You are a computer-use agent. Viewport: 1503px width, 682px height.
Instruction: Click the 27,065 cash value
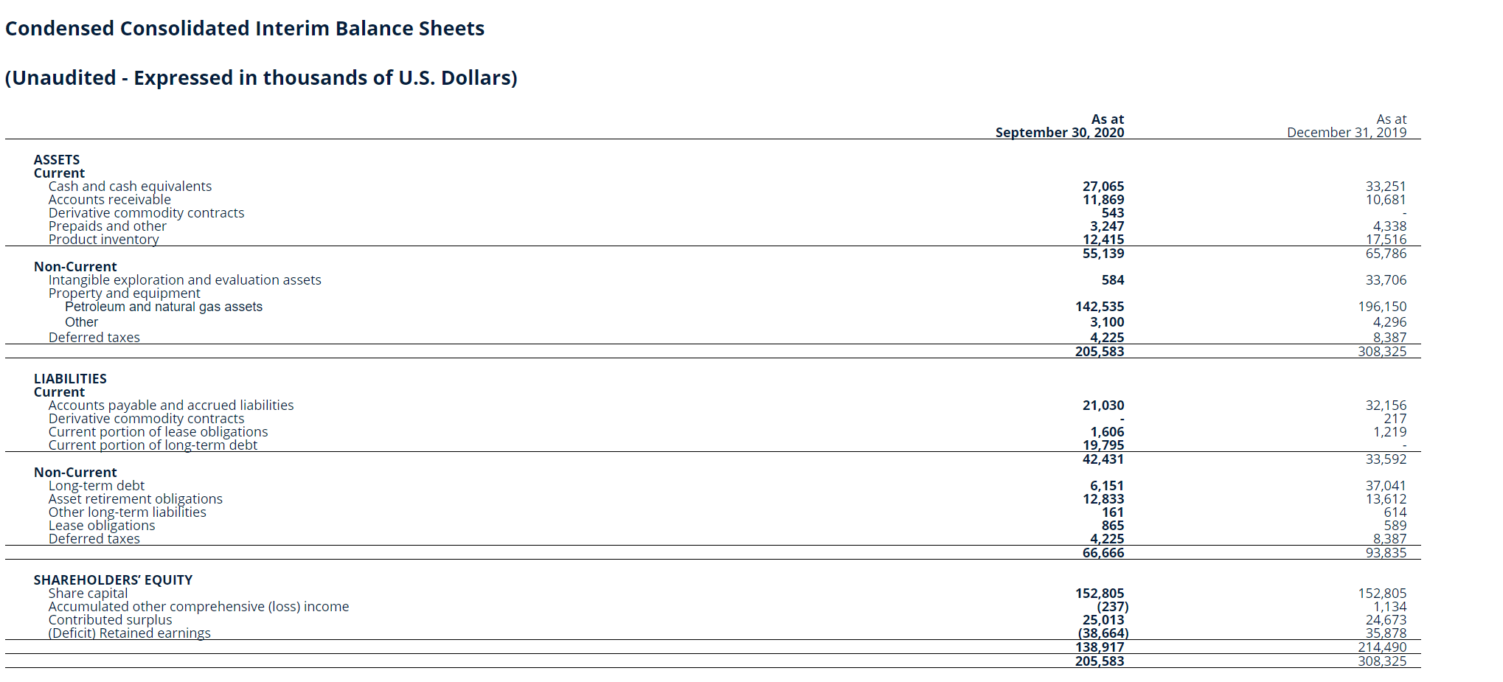click(1103, 187)
